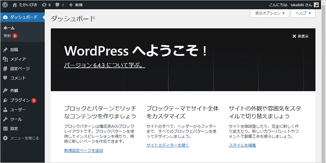Click the 設定 settings icon
This screenshot has width=326, height=163.
6,129
